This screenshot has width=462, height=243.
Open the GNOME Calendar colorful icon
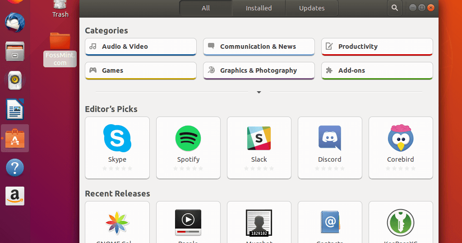coord(117,223)
